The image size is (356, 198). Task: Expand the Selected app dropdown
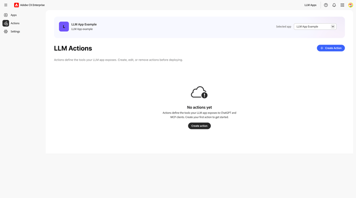tap(315, 27)
